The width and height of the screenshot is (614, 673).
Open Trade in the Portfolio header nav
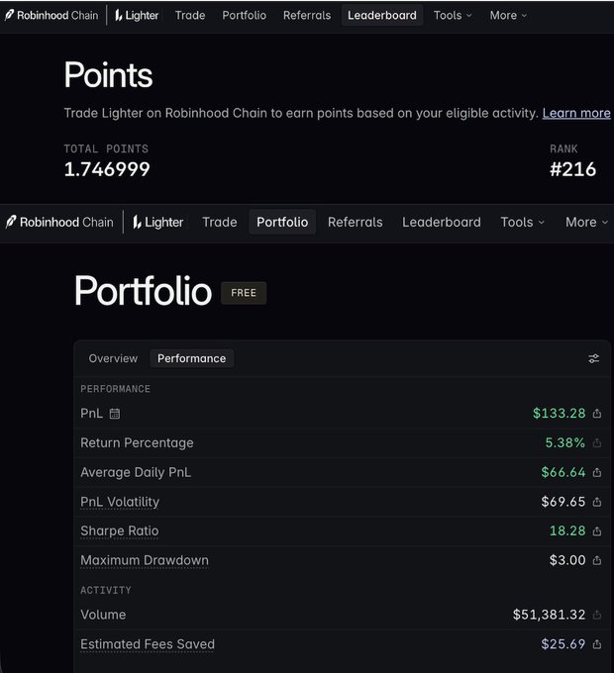pos(220,222)
